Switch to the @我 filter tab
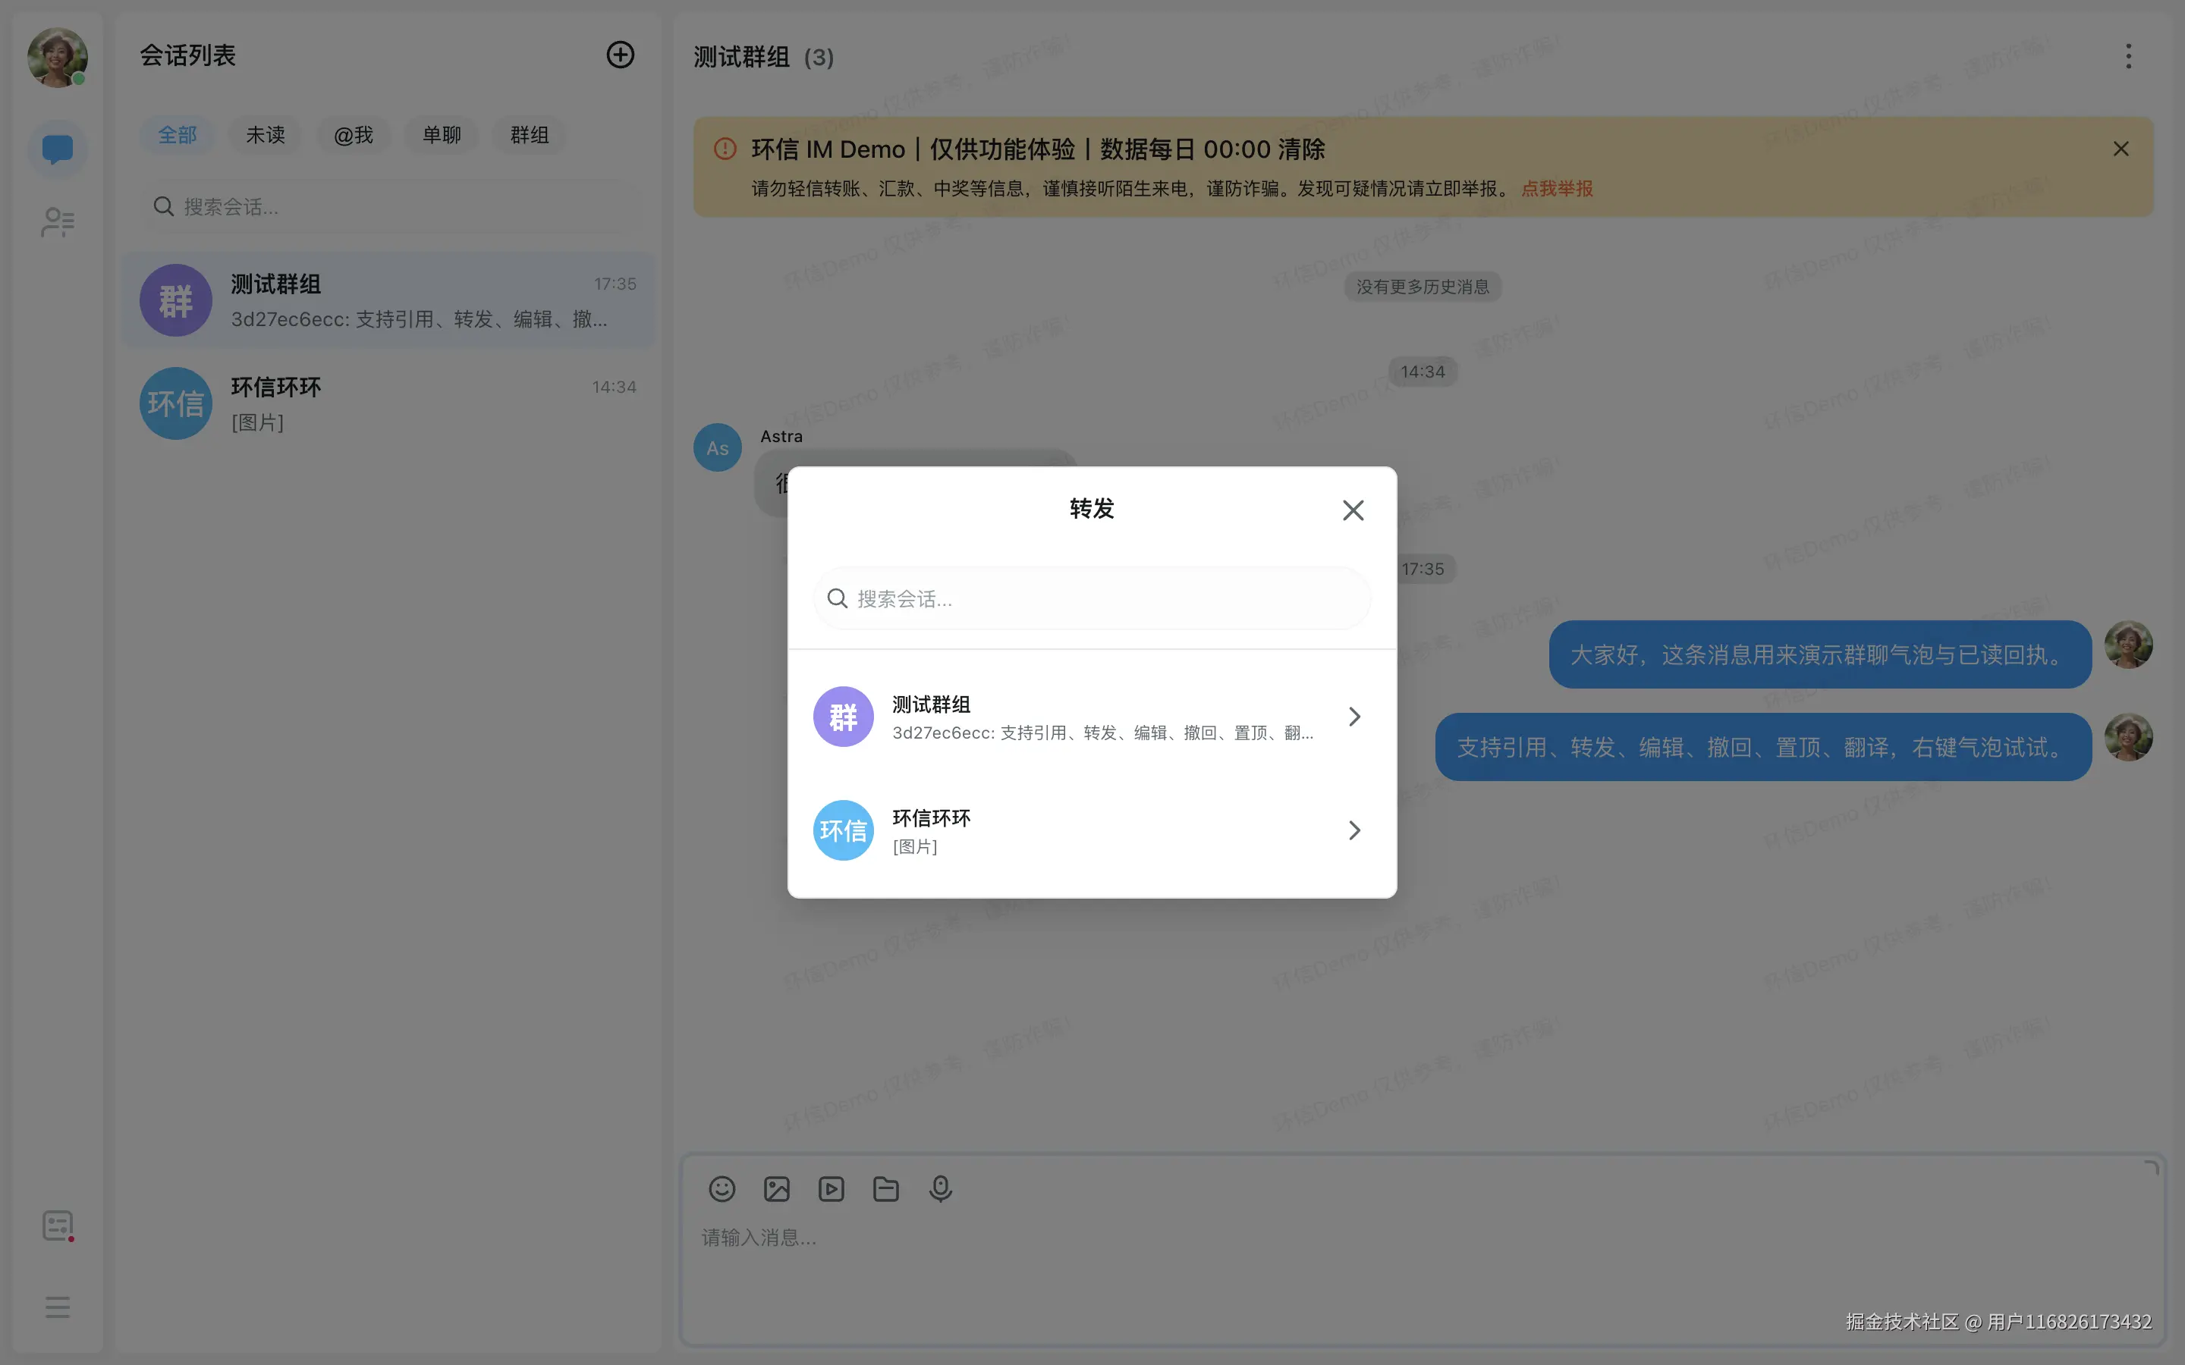The height and width of the screenshot is (1365, 2185). [353, 136]
